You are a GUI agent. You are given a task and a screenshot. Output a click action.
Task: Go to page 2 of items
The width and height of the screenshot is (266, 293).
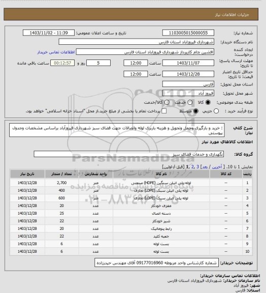[192, 167]
